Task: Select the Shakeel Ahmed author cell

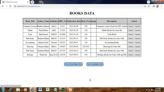Action: tap(43, 26)
